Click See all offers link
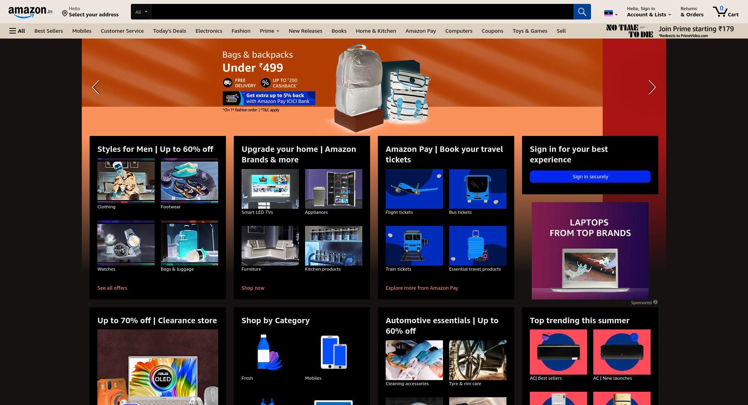This screenshot has width=748, height=405. [112, 288]
